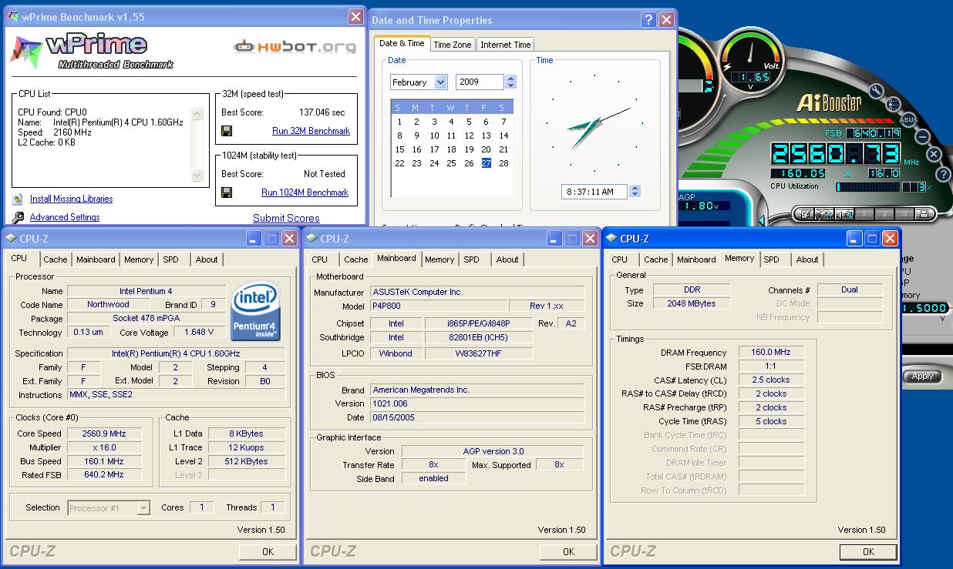Click the AI Booster Volt gauge
Screen dimensions: 953x569
pyautogui.click(x=751, y=60)
